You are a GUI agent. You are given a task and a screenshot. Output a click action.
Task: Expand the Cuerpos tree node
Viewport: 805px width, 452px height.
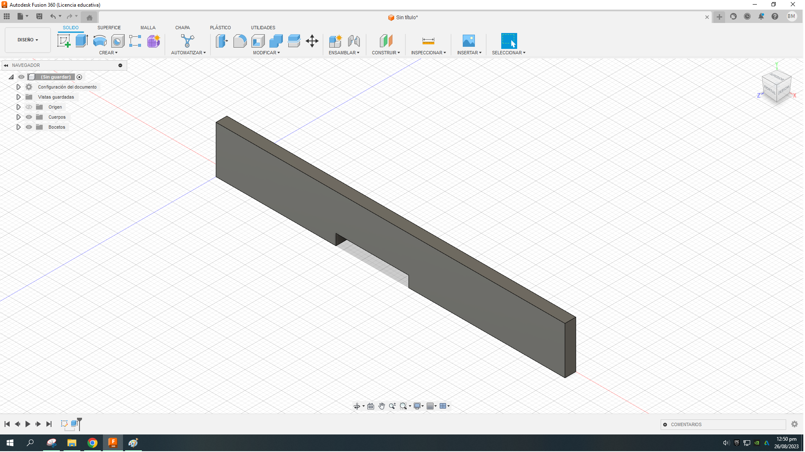[18, 117]
